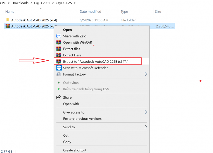Select Create shortcut
Image resolution: width=213 pixels, height=153 pixels.
(75, 150)
